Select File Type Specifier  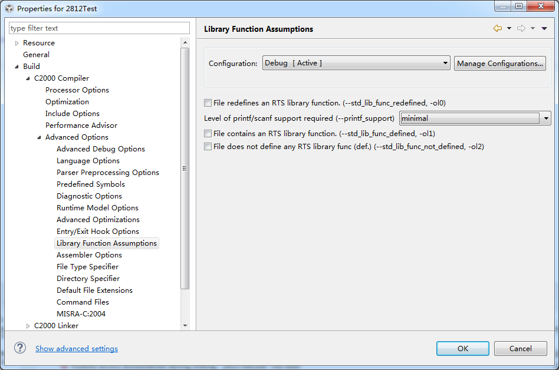[x=87, y=266]
